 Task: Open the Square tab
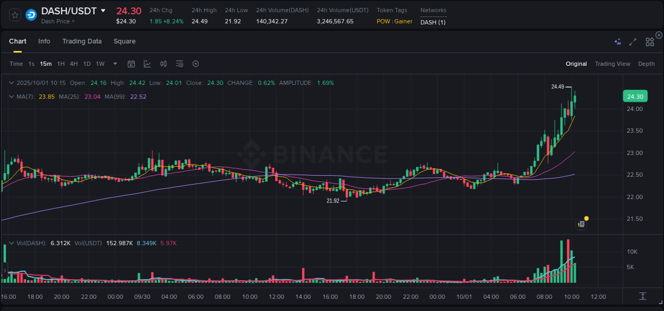pos(124,41)
